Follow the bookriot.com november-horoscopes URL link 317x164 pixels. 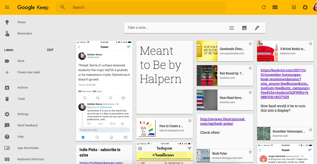coord(285,84)
